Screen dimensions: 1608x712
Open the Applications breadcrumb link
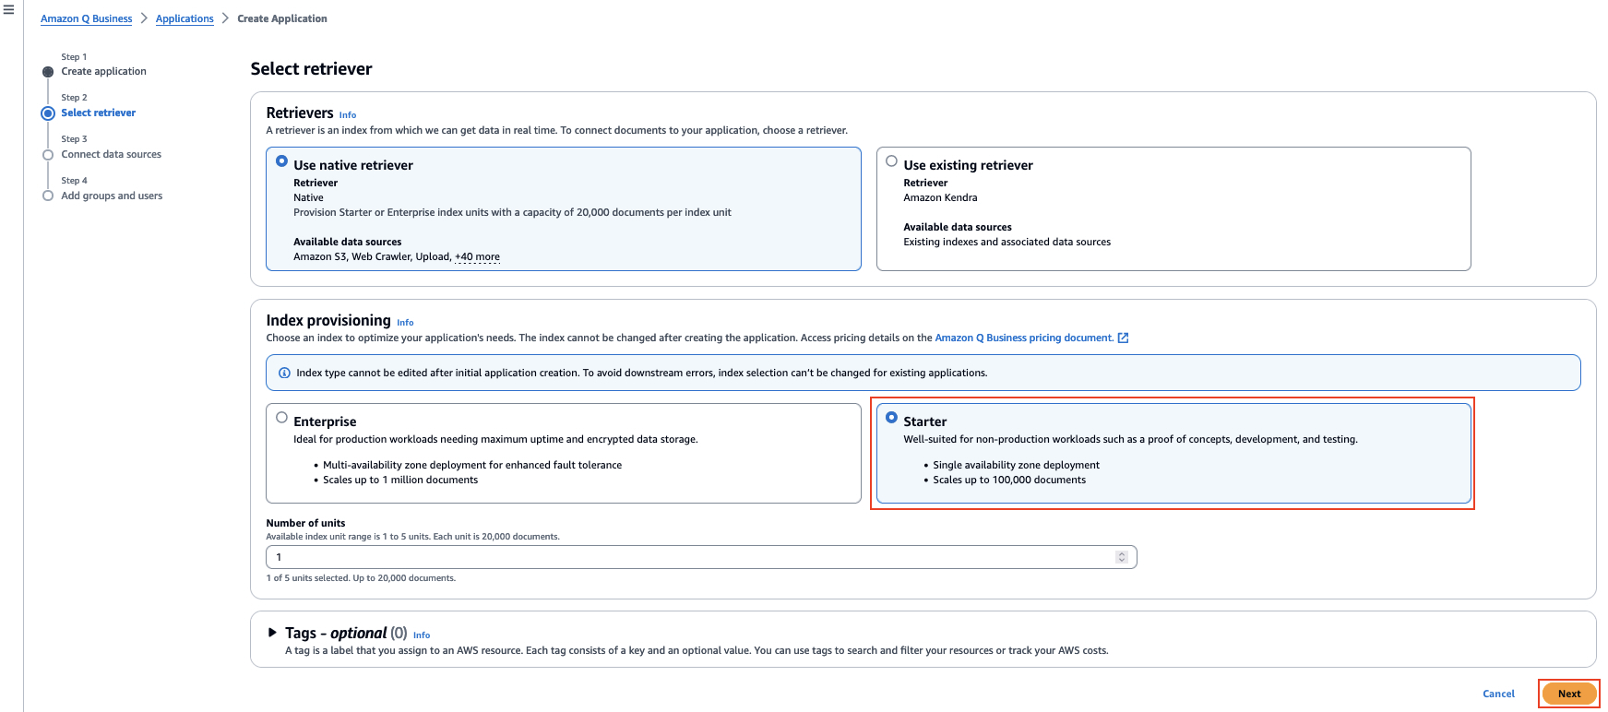coord(185,18)
